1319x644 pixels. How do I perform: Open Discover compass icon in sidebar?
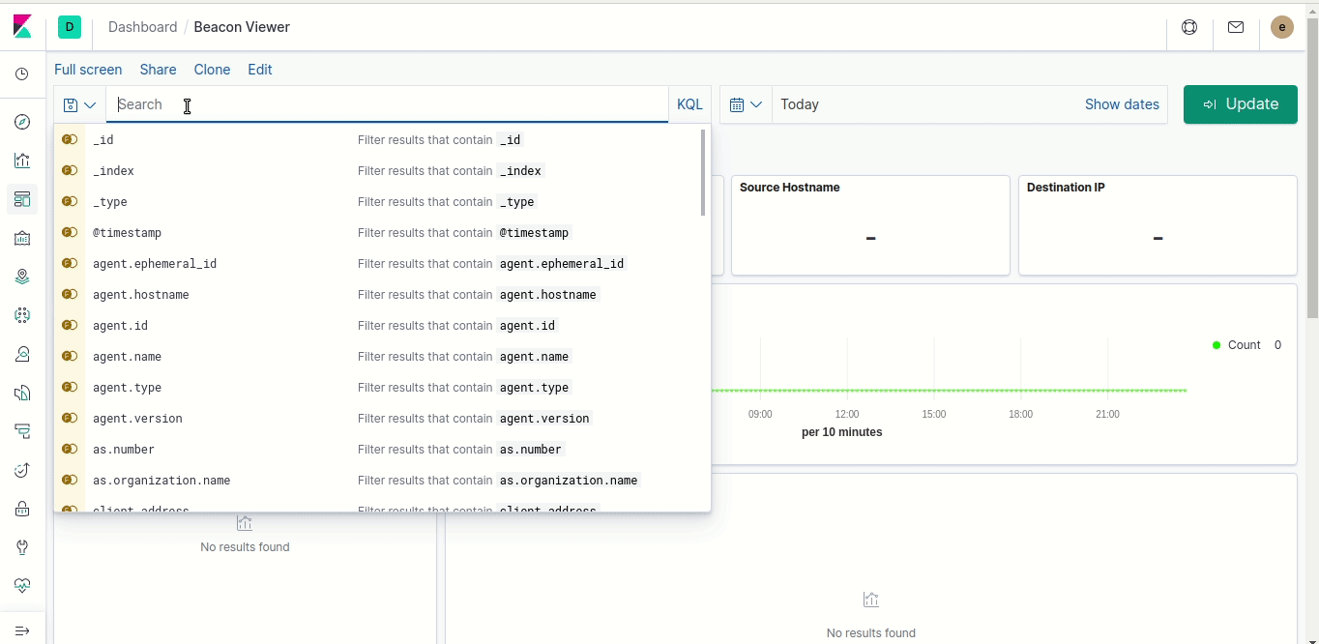click(x=22, y=122)
